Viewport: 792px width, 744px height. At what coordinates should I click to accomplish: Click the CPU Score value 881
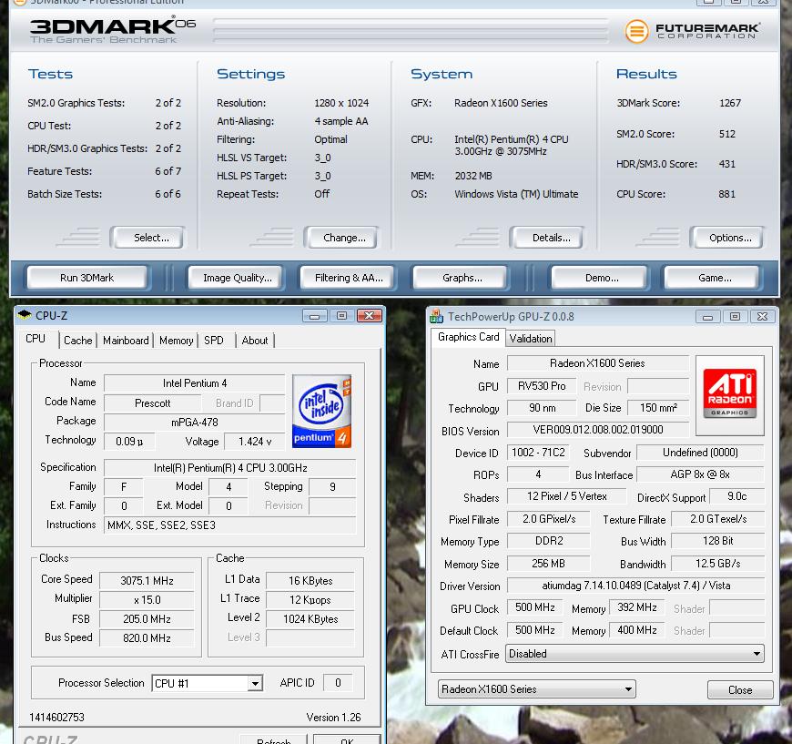pos(726,194)
